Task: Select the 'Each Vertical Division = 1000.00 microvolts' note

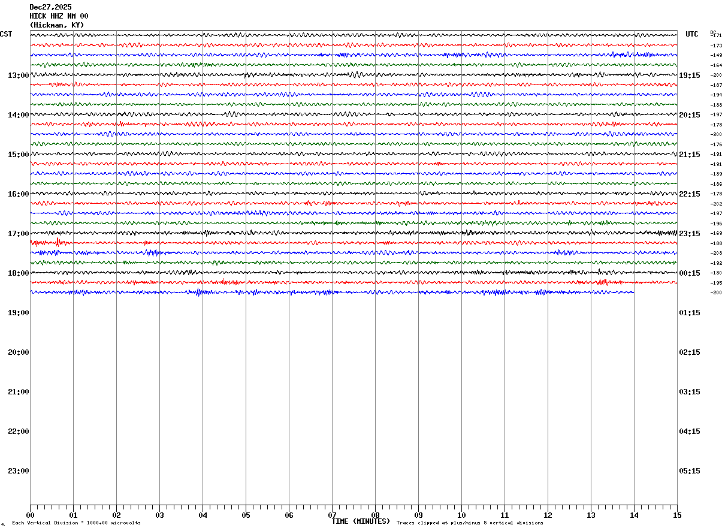Action: pos(76,523)
